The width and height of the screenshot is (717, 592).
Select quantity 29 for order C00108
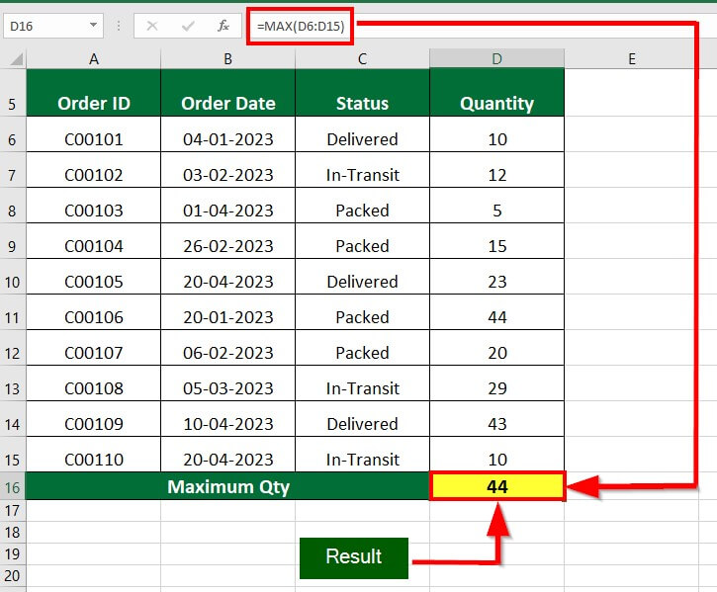[x=497, y=383]
